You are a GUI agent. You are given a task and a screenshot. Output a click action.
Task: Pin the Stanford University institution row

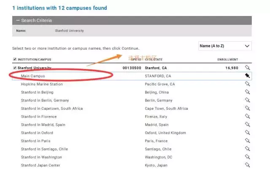point(248,68)
